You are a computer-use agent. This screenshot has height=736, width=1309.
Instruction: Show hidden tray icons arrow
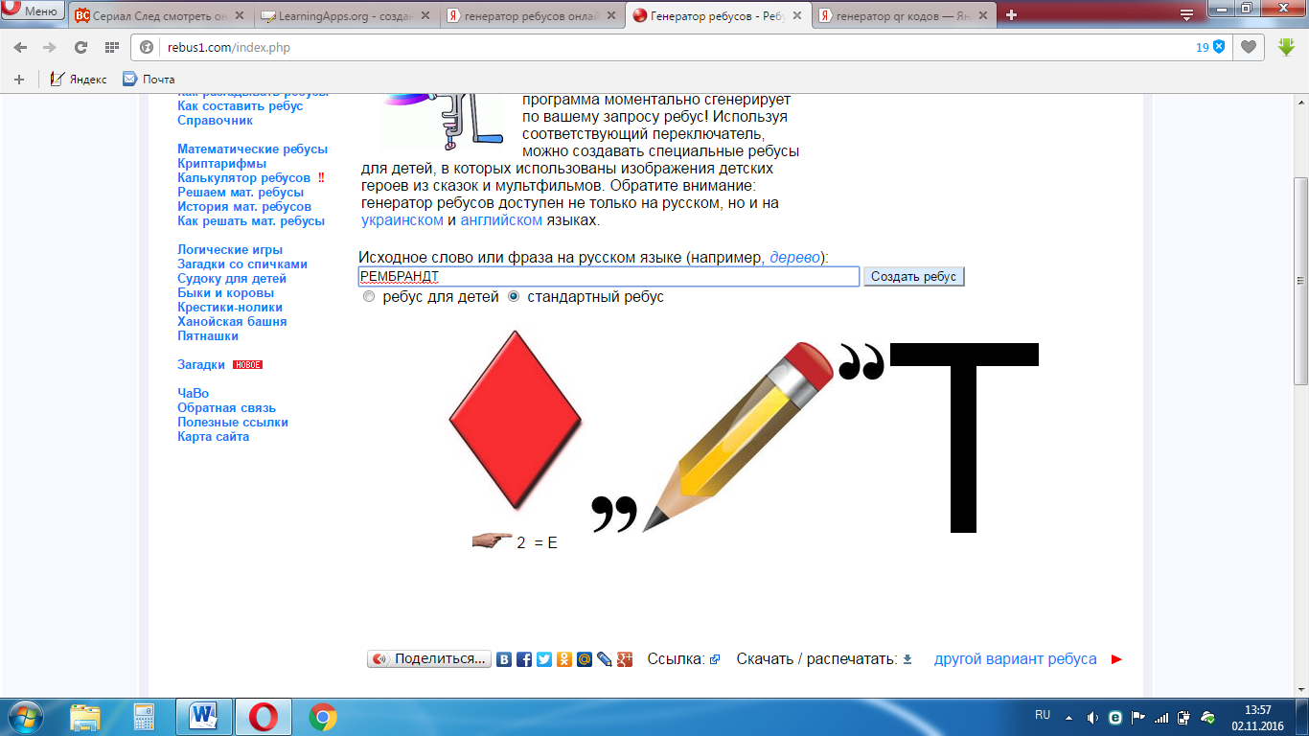point(1069,717)
